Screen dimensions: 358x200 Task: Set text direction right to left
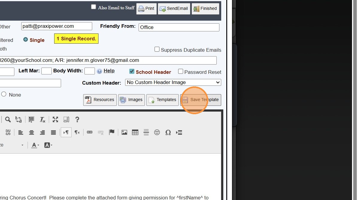pyautogui.click(x=77, y=132)
